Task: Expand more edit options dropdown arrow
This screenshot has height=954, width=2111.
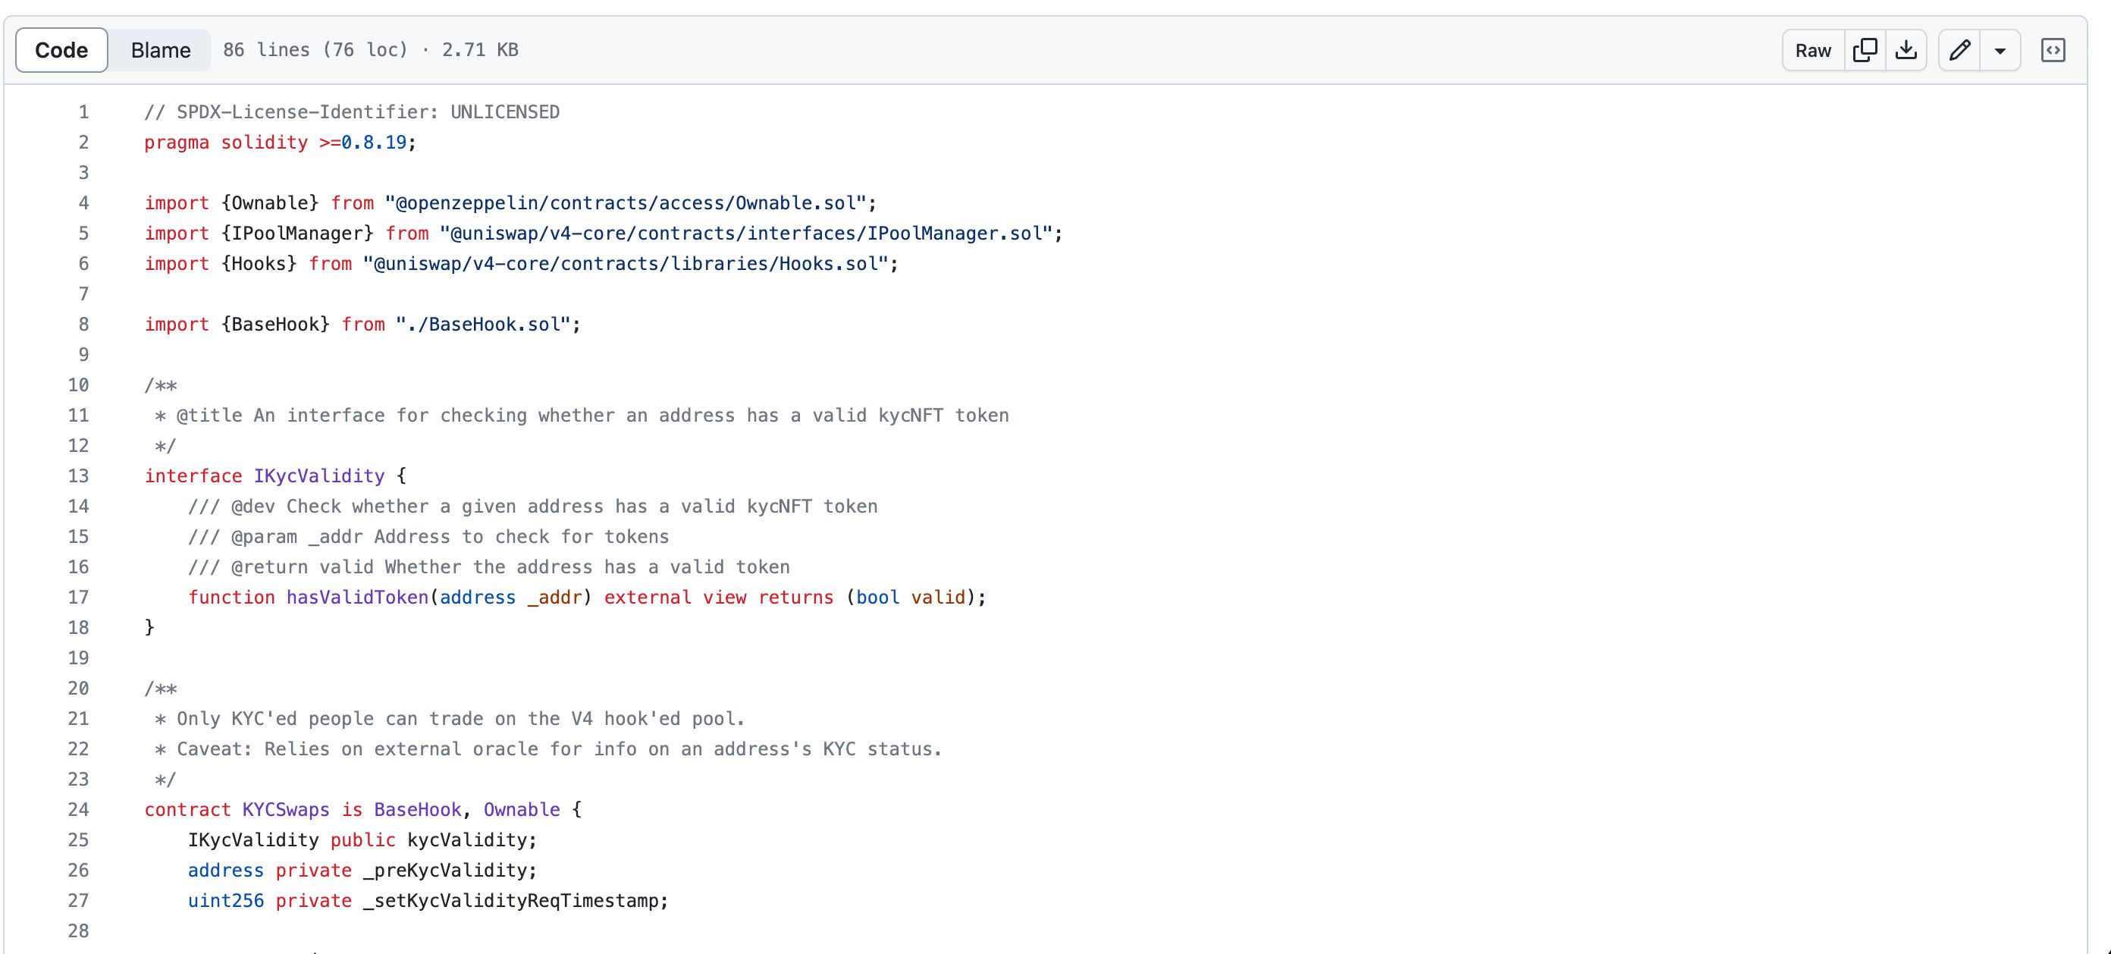Action: tap(2000, 50)
